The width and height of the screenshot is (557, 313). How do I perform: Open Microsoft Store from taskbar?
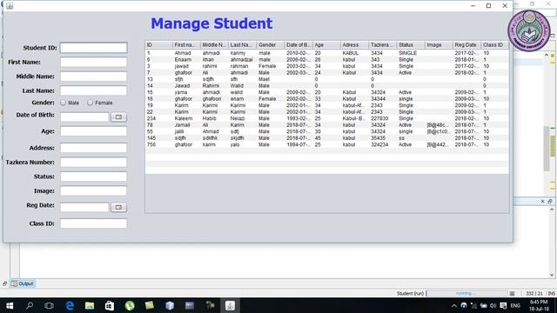coord(110,305)
